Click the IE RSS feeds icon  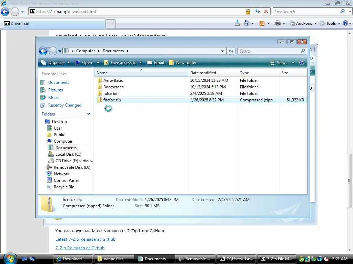coord(262,23)
